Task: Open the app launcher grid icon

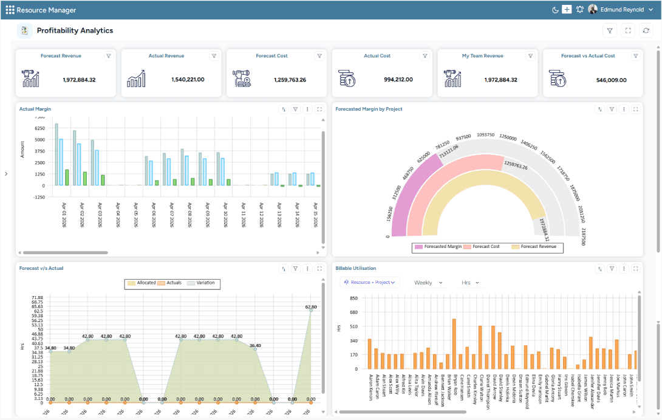Action: 10,10
